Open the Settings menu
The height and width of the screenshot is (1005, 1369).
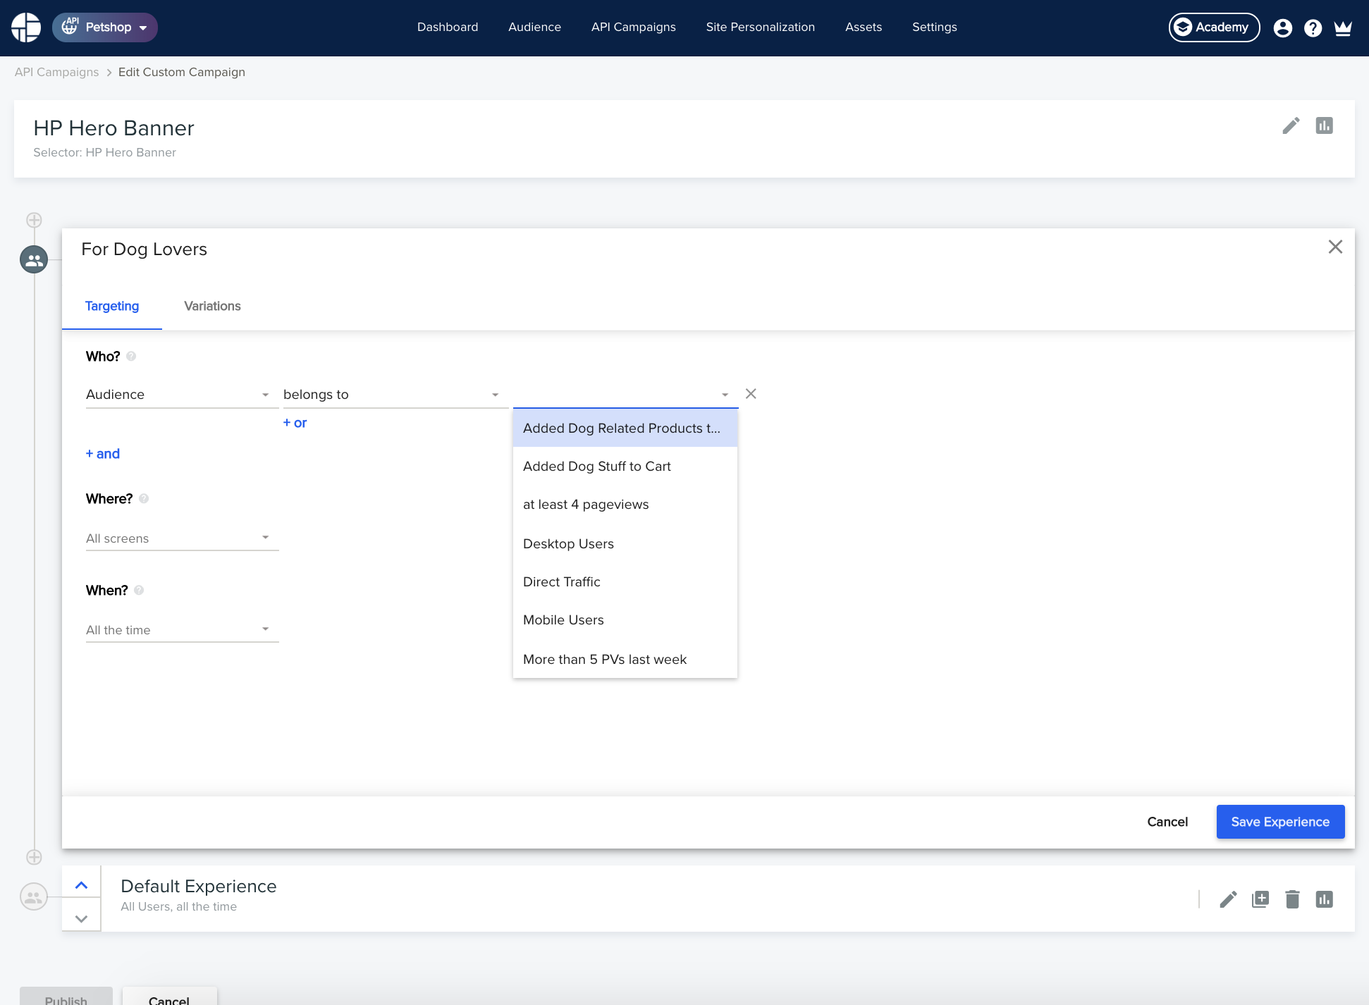tap(934, 27)
